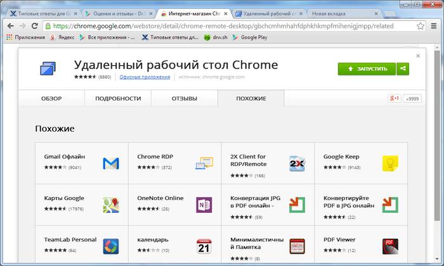The height and width of the screenshot is (266, 444).
Task: Click the TeamLab Personal icon
Action: click(111, 246)
